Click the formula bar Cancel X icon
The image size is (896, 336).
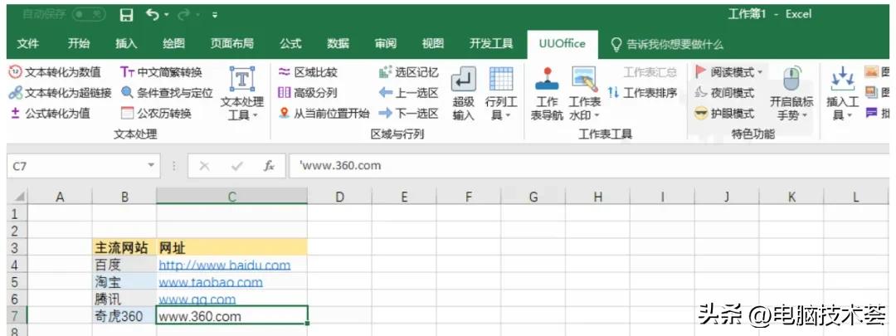[x=204, y=166]
